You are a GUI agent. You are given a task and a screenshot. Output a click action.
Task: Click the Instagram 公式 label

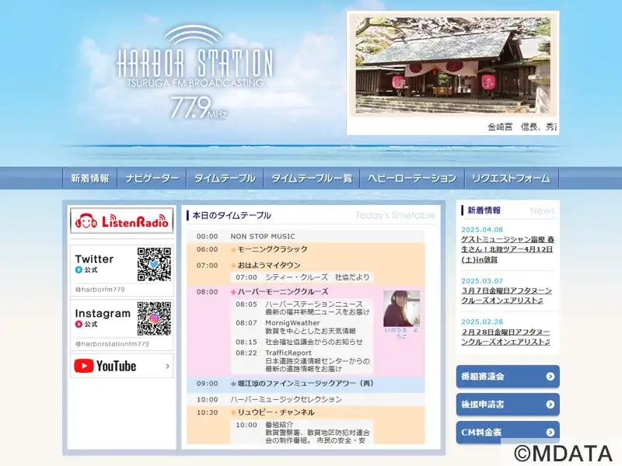[90, 324]
